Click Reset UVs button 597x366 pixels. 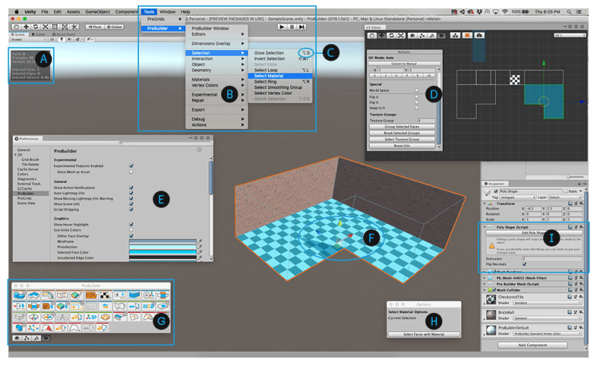402,146
